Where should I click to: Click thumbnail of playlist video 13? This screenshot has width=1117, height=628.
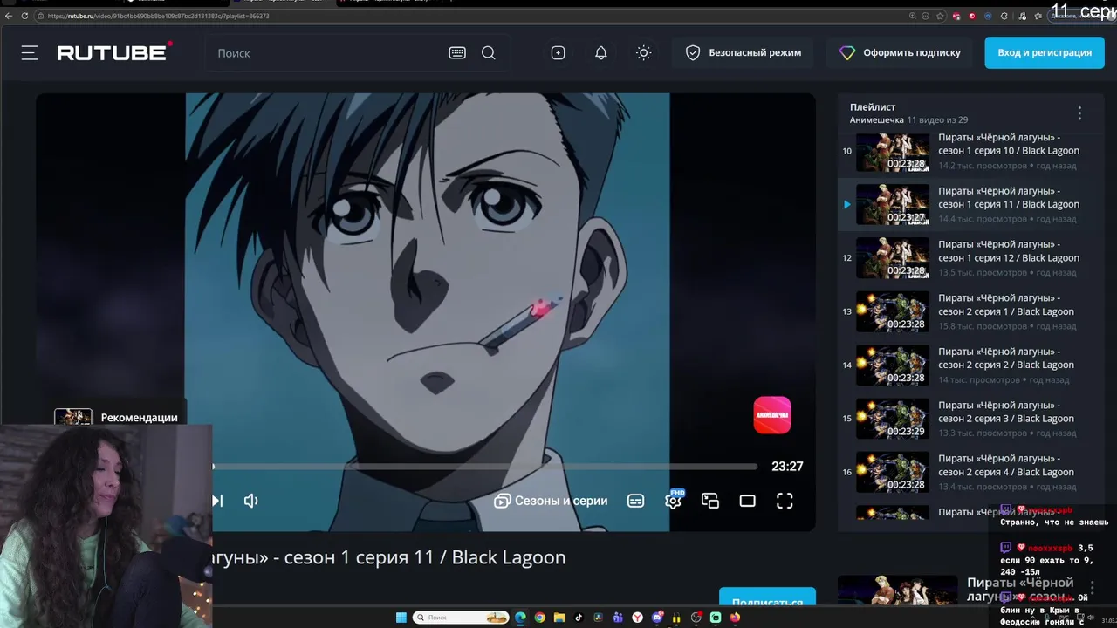(x=893, y=311)
